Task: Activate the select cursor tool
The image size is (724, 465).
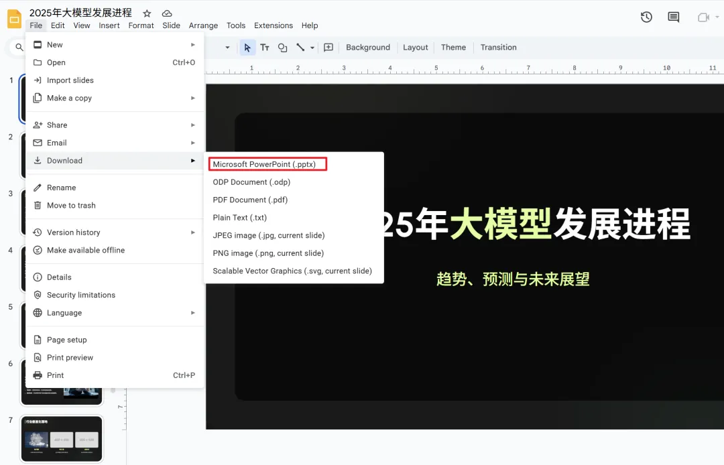Action: click(x=247, y=48)
